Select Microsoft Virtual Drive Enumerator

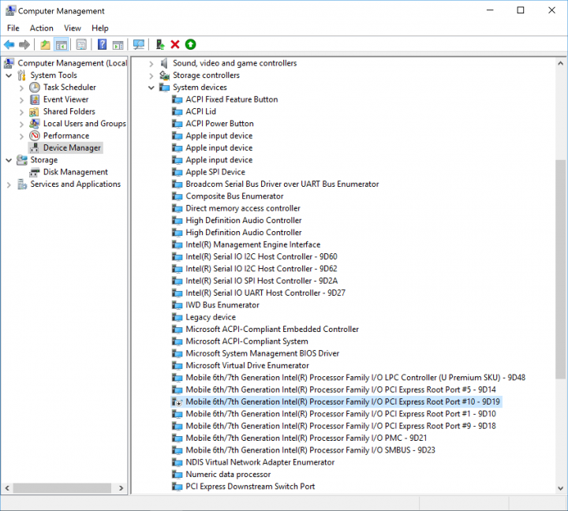pos(248,365)
